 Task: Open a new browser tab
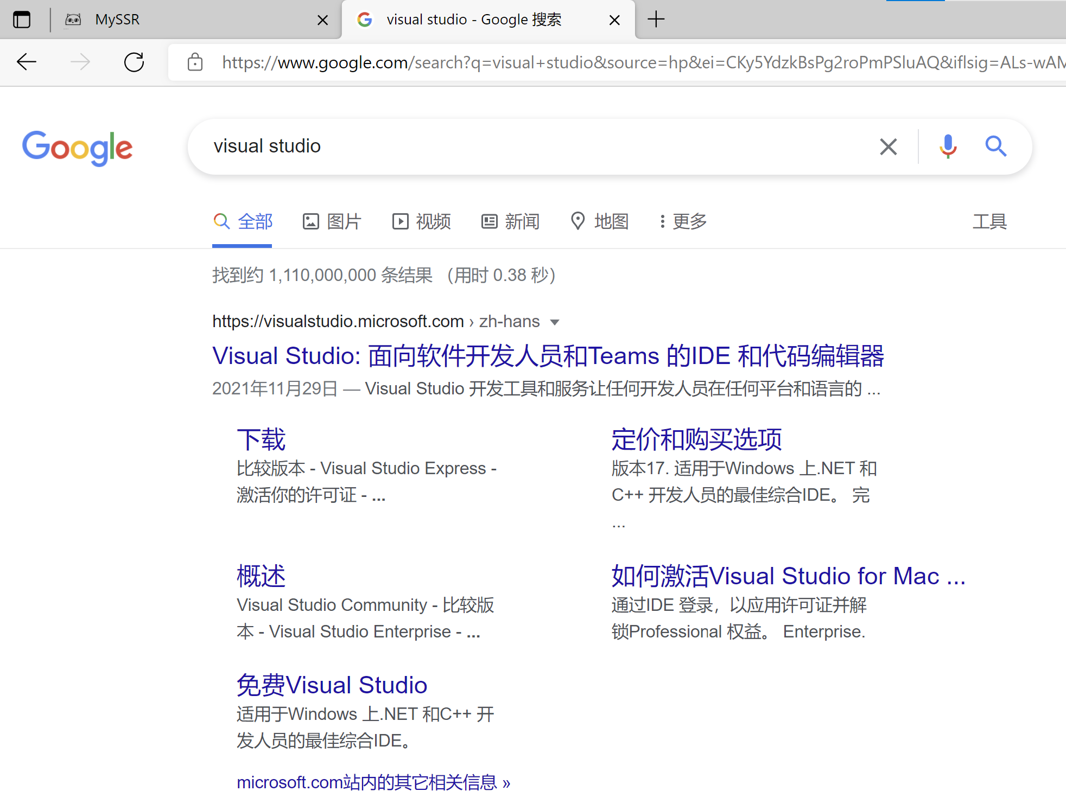coord(656,20)
